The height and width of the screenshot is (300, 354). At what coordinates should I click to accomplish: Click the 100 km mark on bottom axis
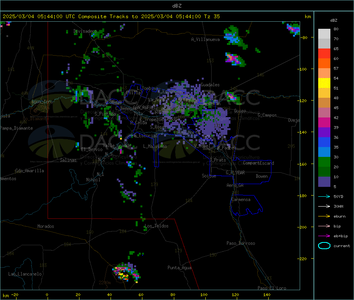pyautogui.click(x=204, y=294)
